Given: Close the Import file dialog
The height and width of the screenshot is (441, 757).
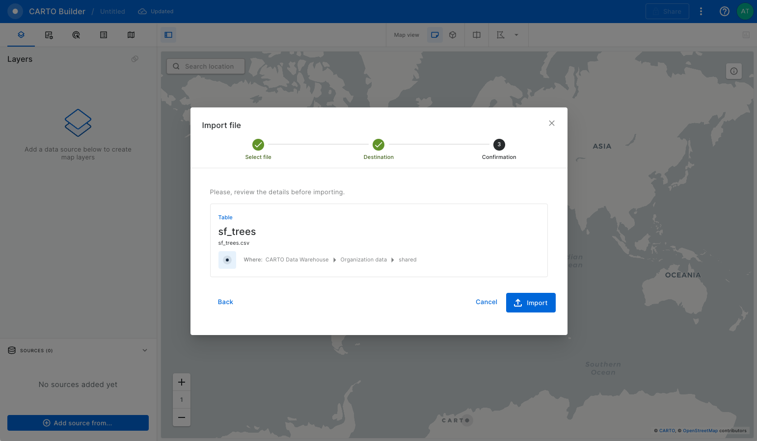Looking at the screenshot, I should [x=551, y=123].
